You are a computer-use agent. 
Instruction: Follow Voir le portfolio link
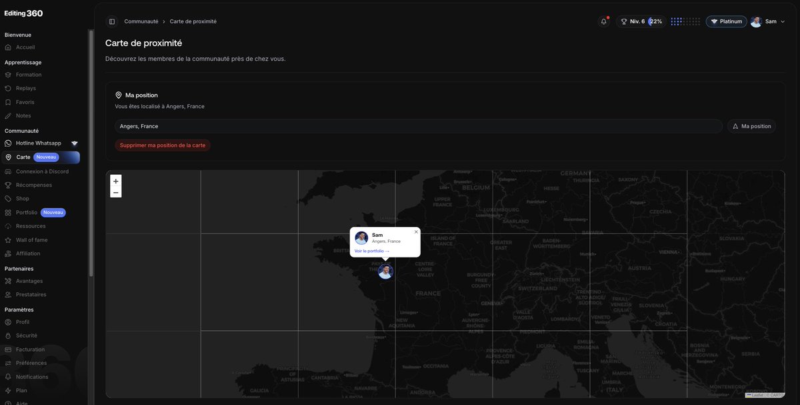[x=372, y=251]
